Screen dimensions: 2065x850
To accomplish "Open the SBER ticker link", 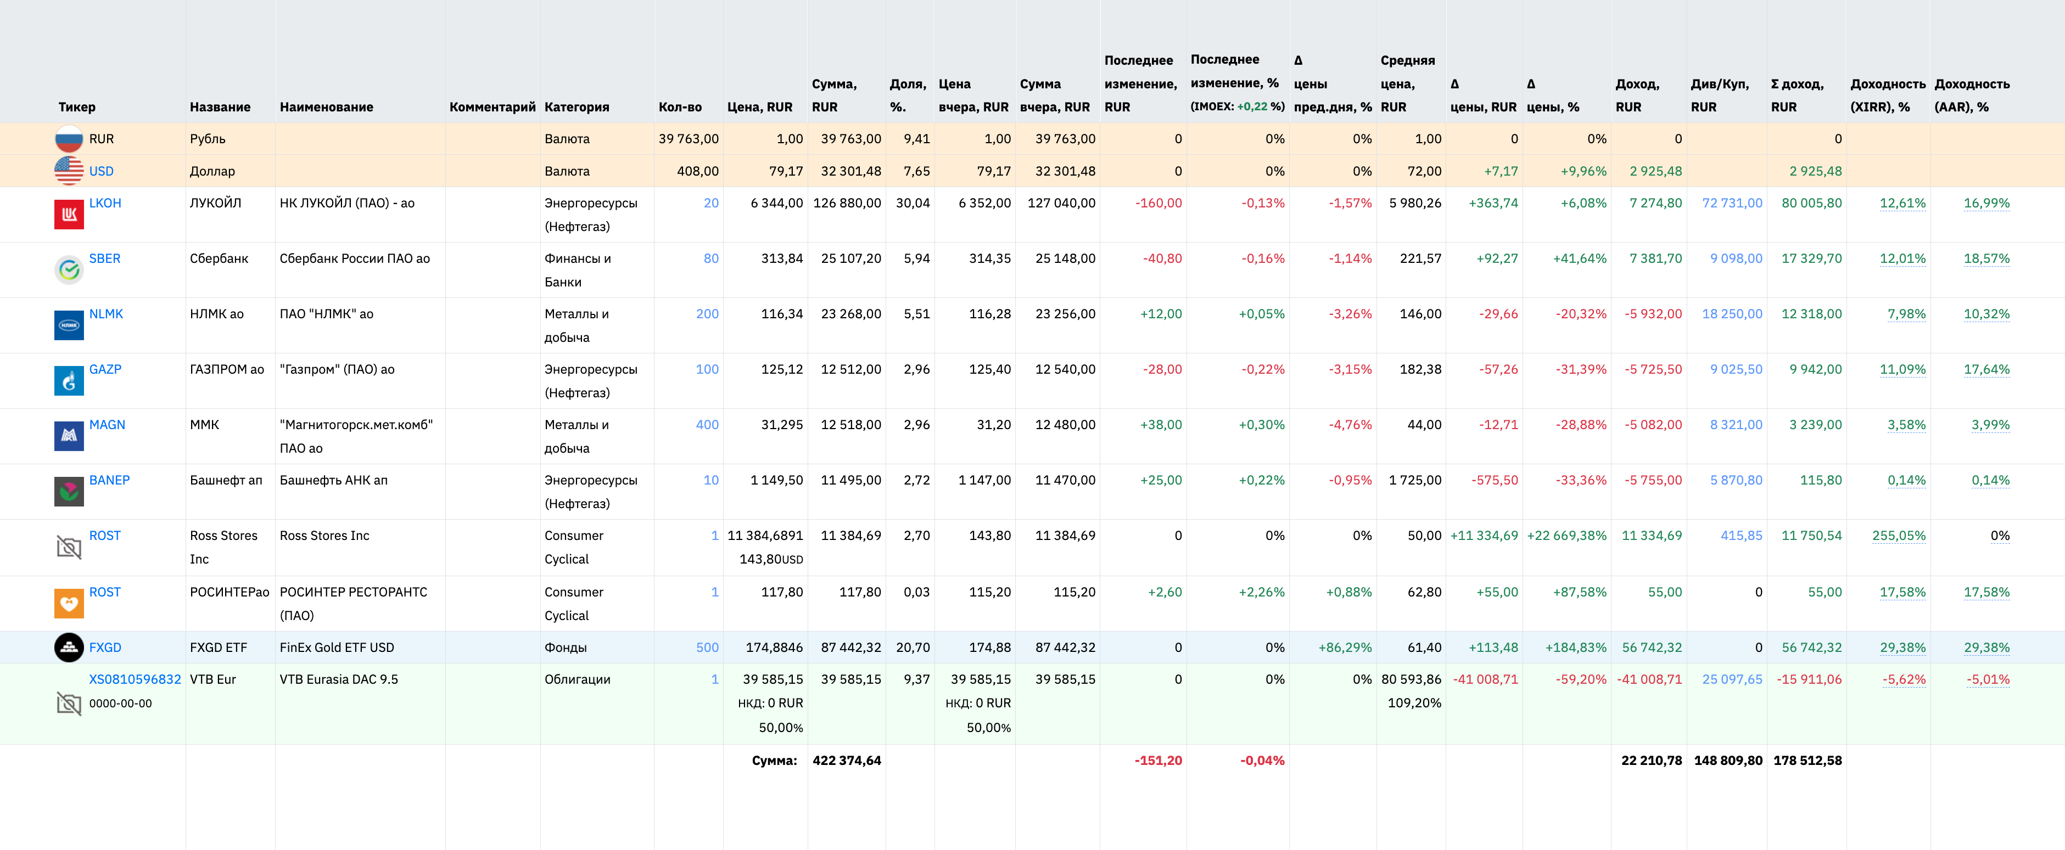I will (104, 259).
